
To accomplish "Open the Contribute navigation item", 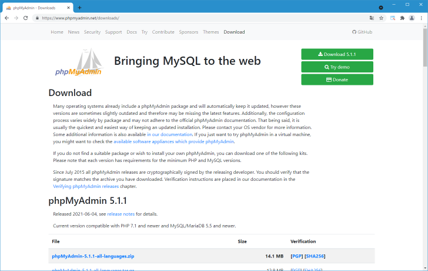I will click(x=163, y=32).
